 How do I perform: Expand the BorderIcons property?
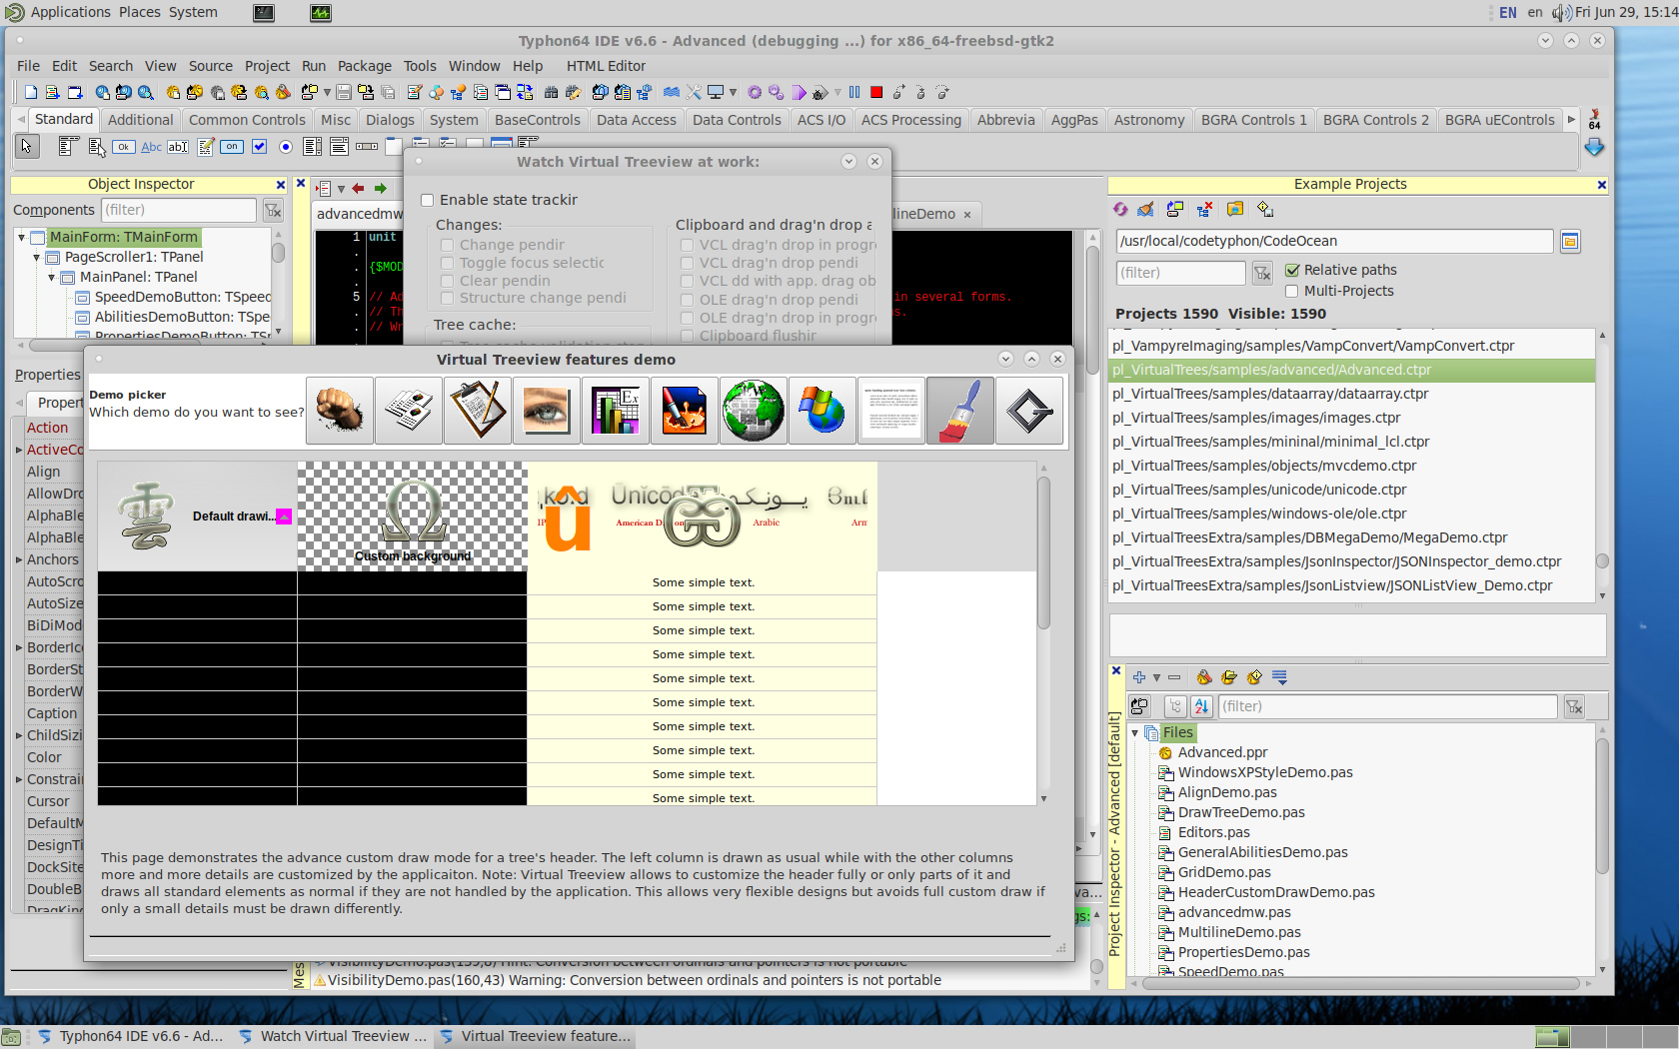19,647
